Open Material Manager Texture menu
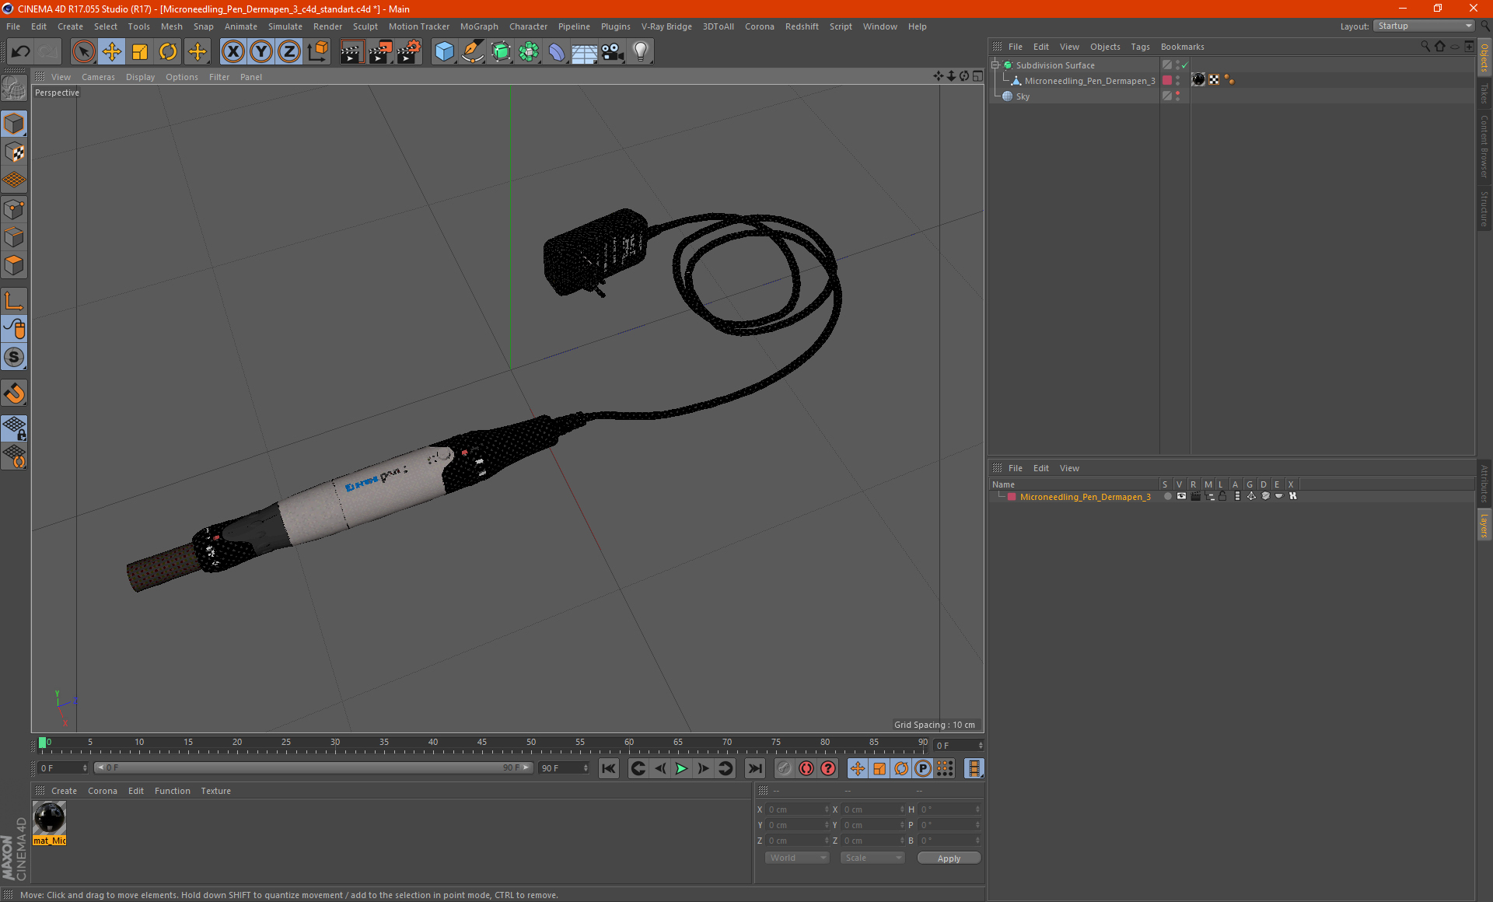Viewport: 1493px width, 902px height. pos(215,791)
